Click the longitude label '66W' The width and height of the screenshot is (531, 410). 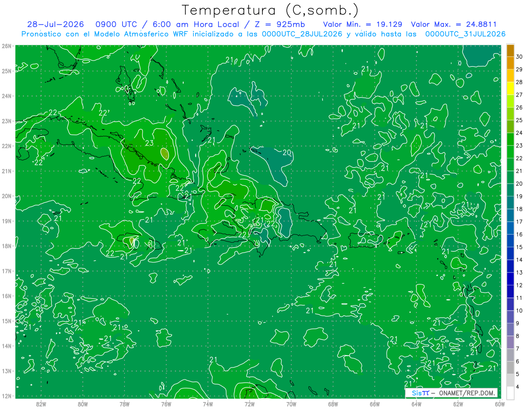tap(375, 404)
